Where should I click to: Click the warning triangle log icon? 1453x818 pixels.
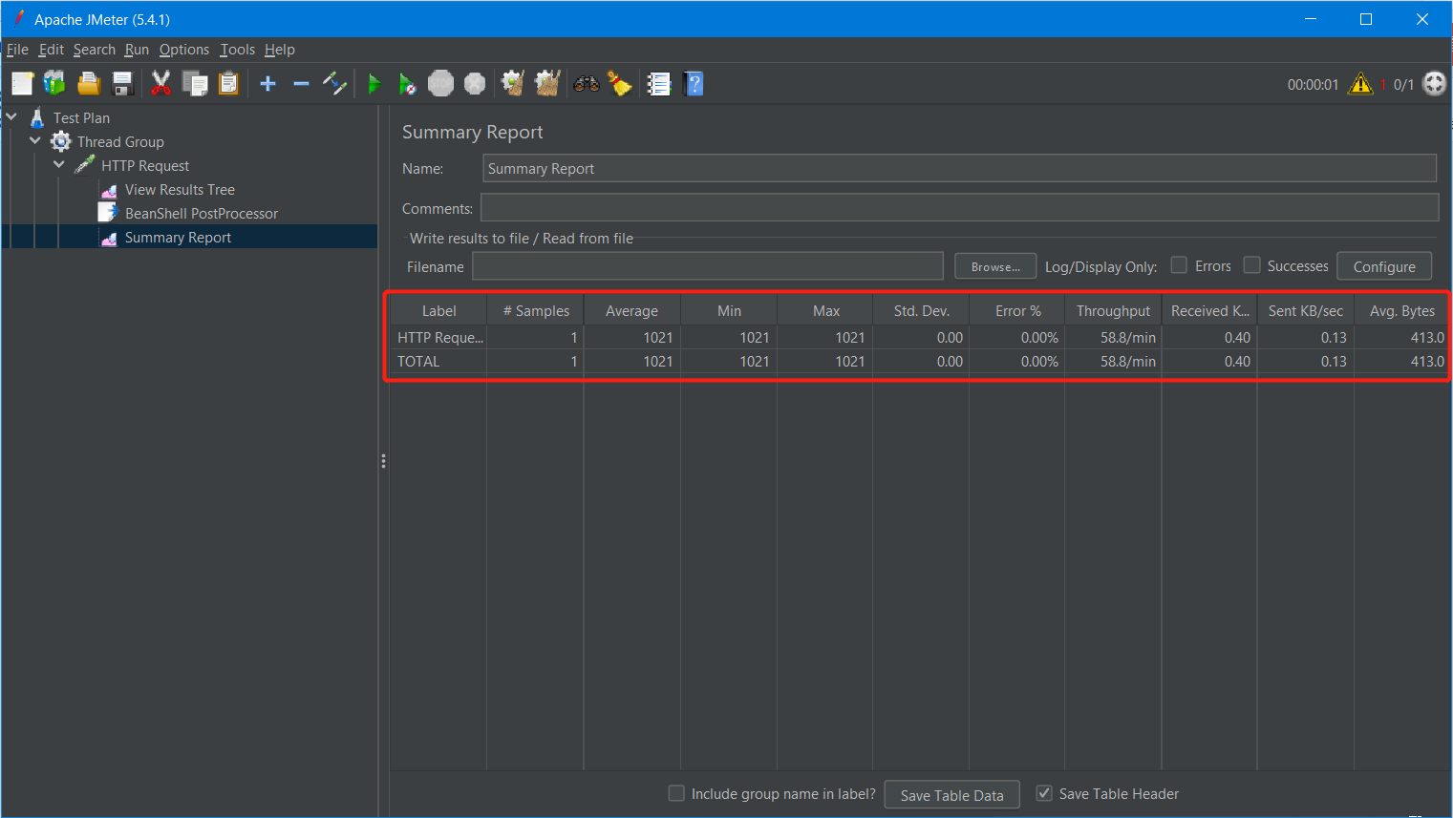(x=1359, y=84)
